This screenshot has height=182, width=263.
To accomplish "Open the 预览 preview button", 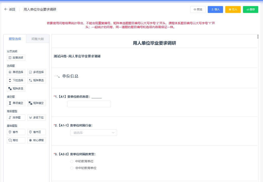I will (x=198, y=10).
